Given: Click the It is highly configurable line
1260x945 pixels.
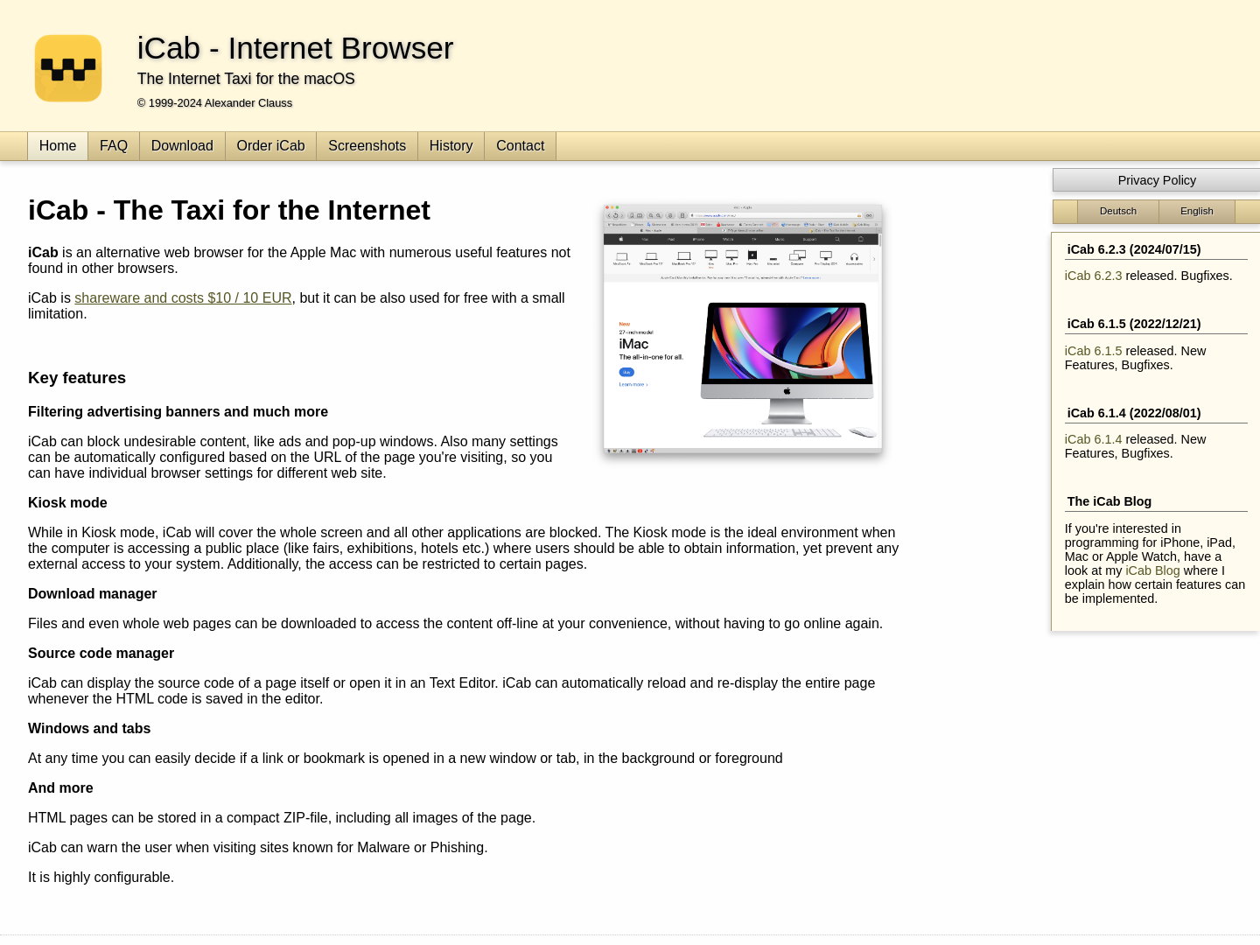Looking at the screenshot, I should [101, 878].
